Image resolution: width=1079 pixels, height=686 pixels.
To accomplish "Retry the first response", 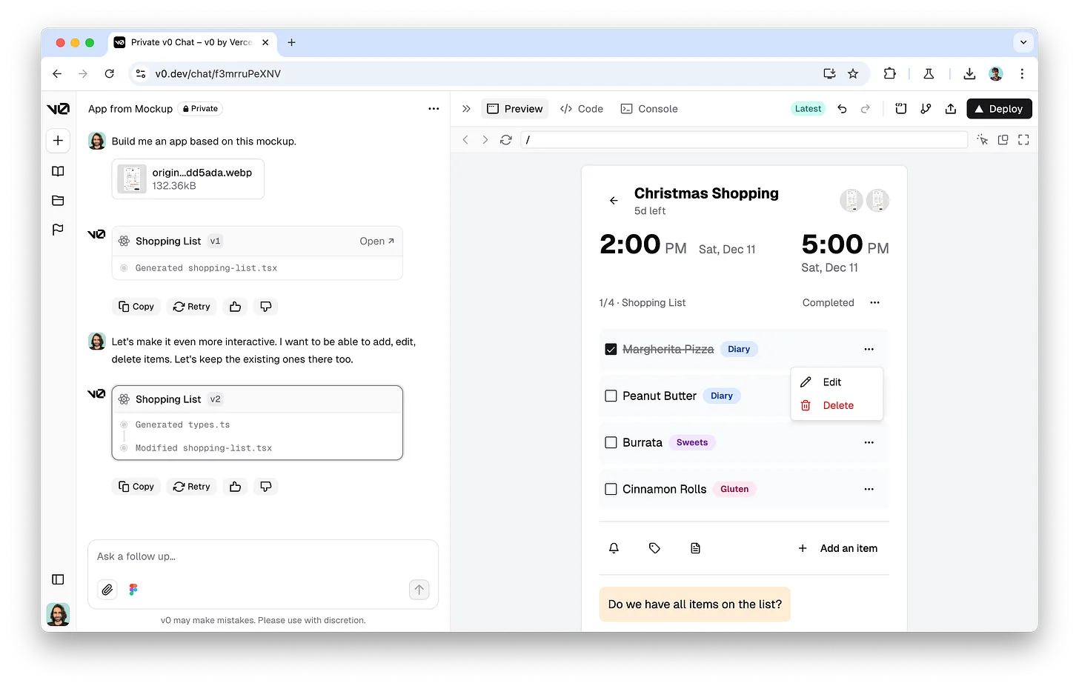I will 192,307.
